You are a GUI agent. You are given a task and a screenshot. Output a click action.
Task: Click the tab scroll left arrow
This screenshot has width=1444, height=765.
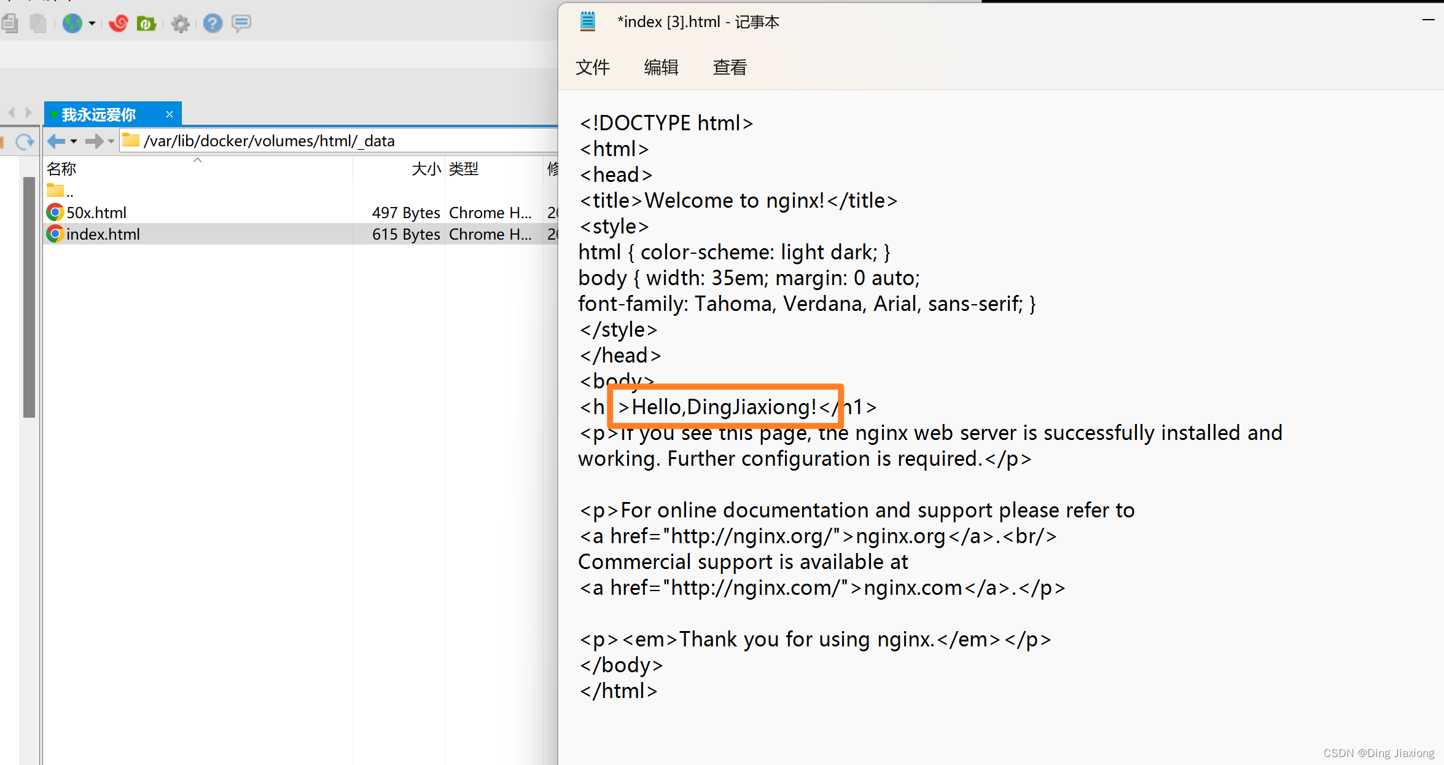(x=11, y=112)
